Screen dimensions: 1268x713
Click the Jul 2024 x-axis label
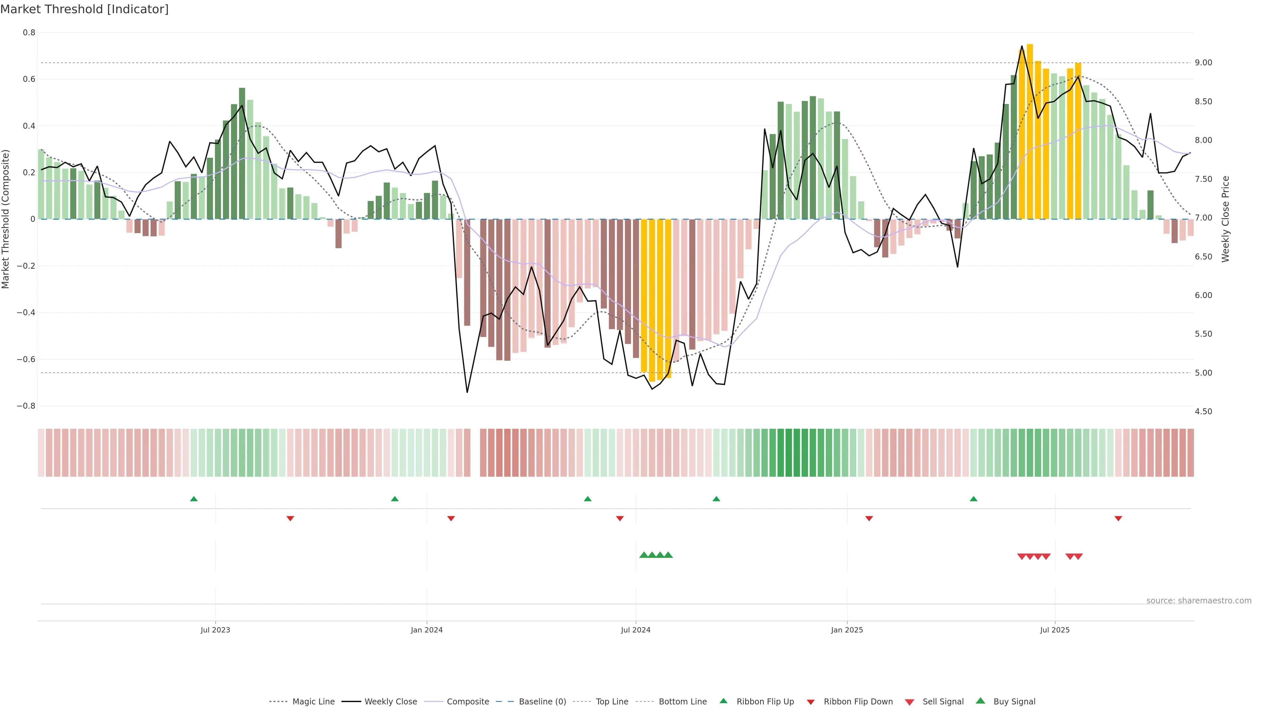click(635, 630)
